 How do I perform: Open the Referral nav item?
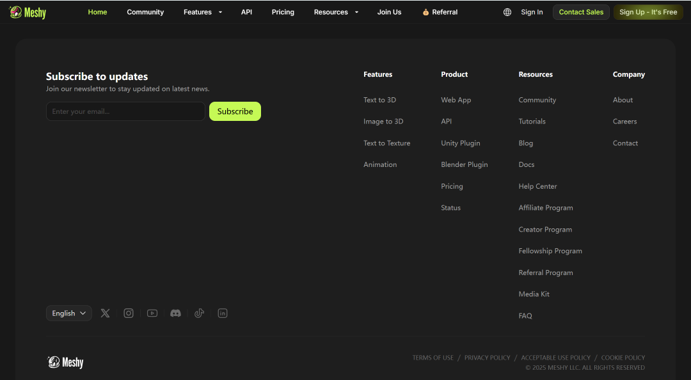point(440,12)
